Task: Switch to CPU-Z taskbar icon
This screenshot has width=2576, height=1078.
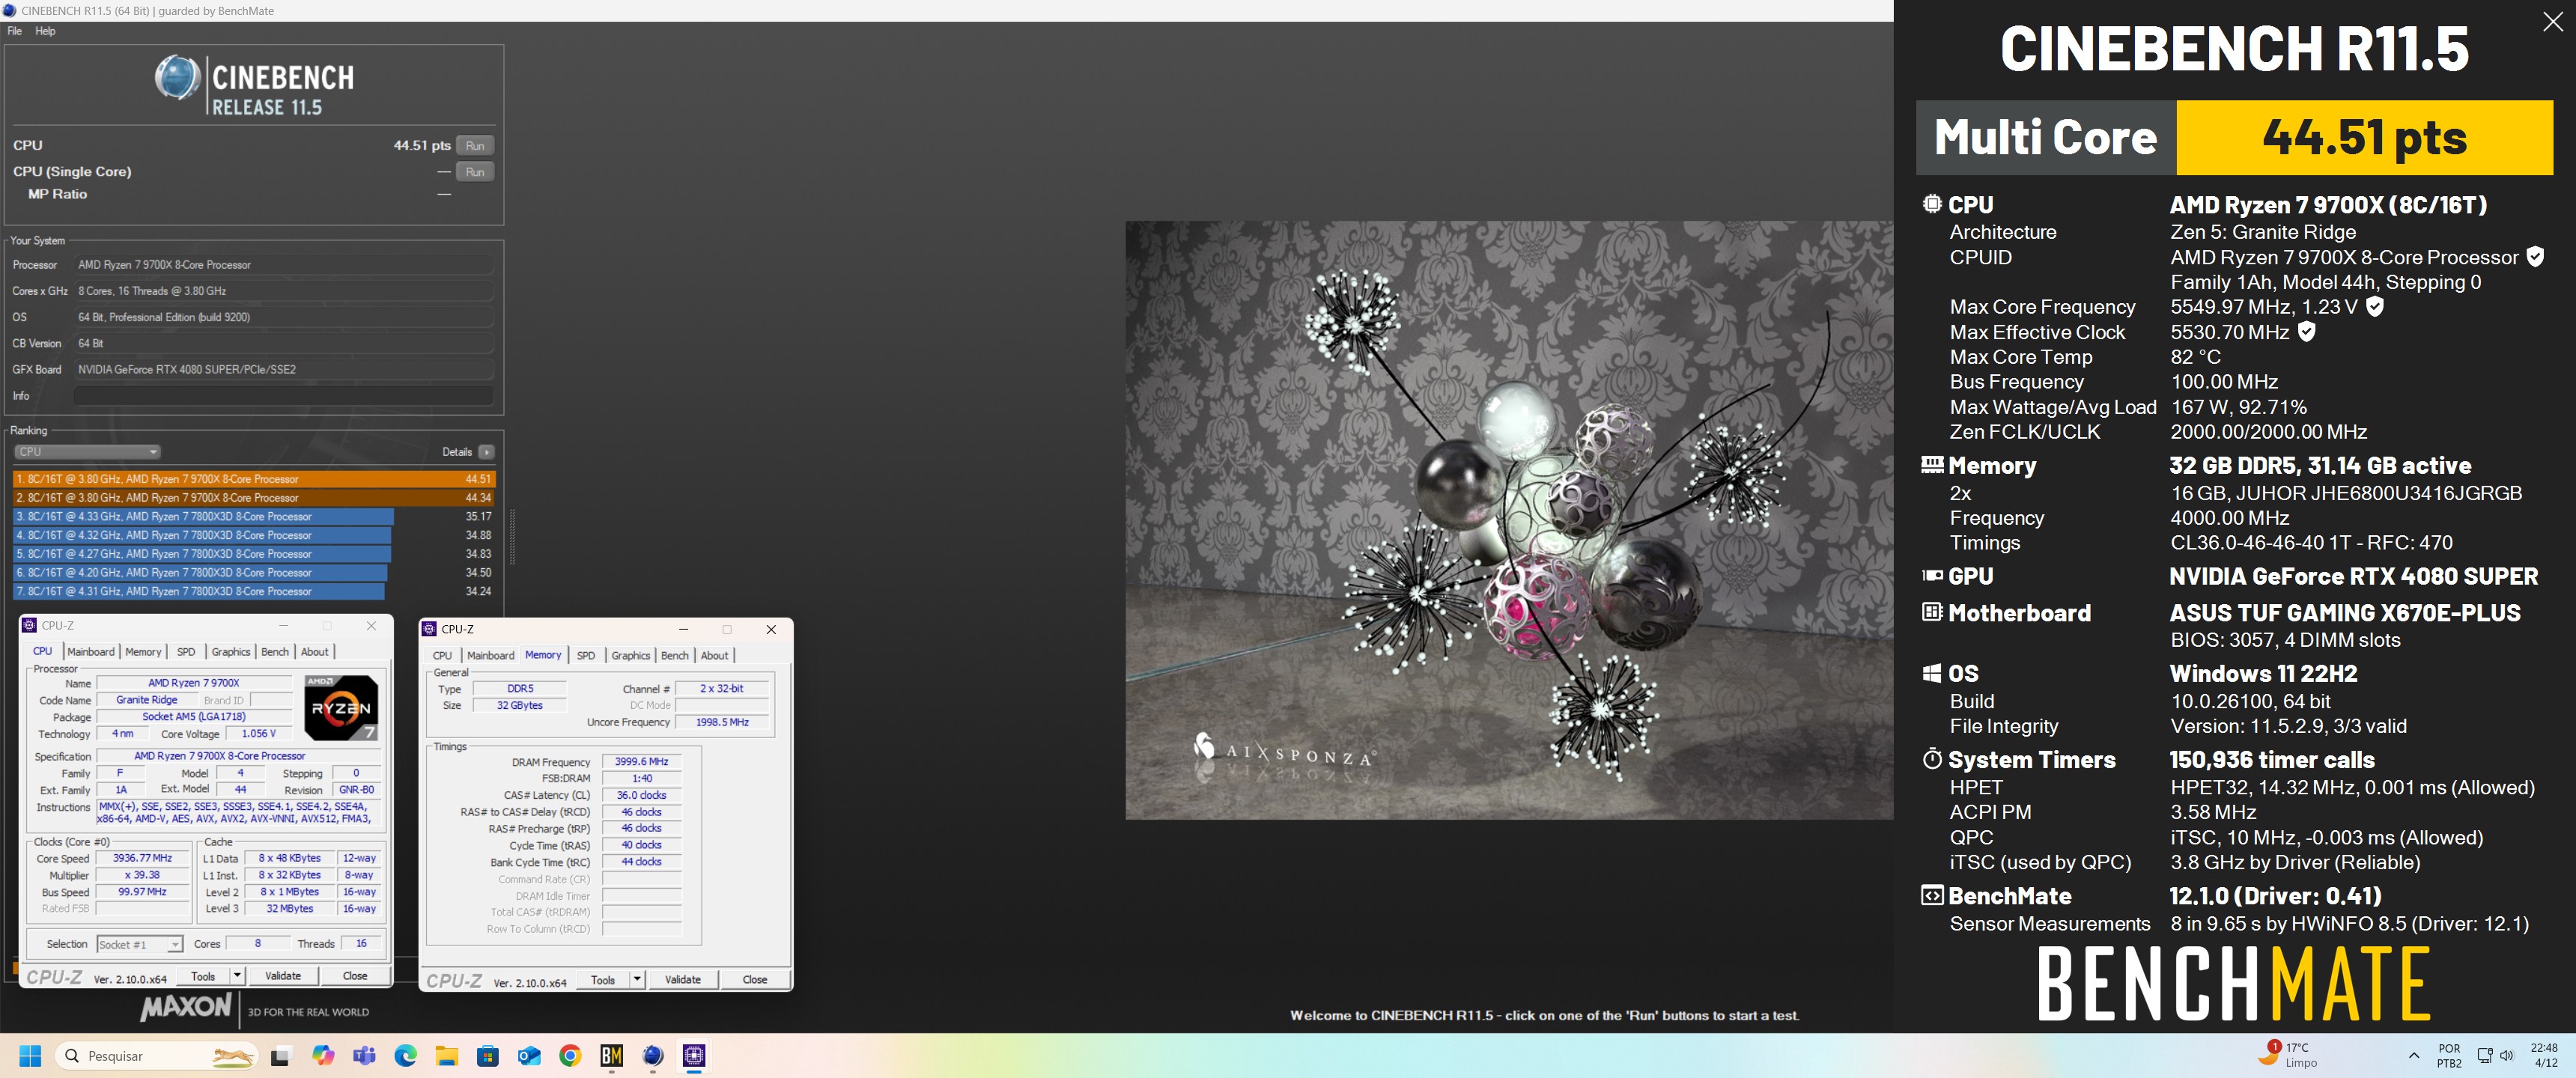Action: [694, 1056]
